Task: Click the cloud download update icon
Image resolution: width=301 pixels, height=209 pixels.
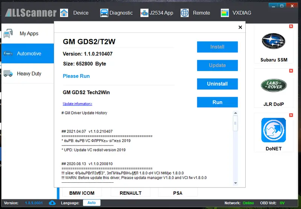Action: click(52, 203)
